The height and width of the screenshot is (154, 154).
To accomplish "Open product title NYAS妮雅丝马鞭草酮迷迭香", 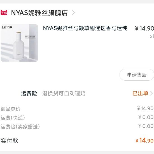I will 85,28.
